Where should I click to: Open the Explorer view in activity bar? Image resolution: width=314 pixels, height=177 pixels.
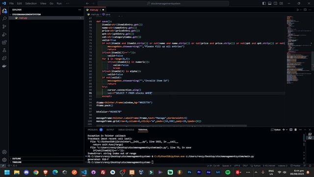[x=4, y=11]
